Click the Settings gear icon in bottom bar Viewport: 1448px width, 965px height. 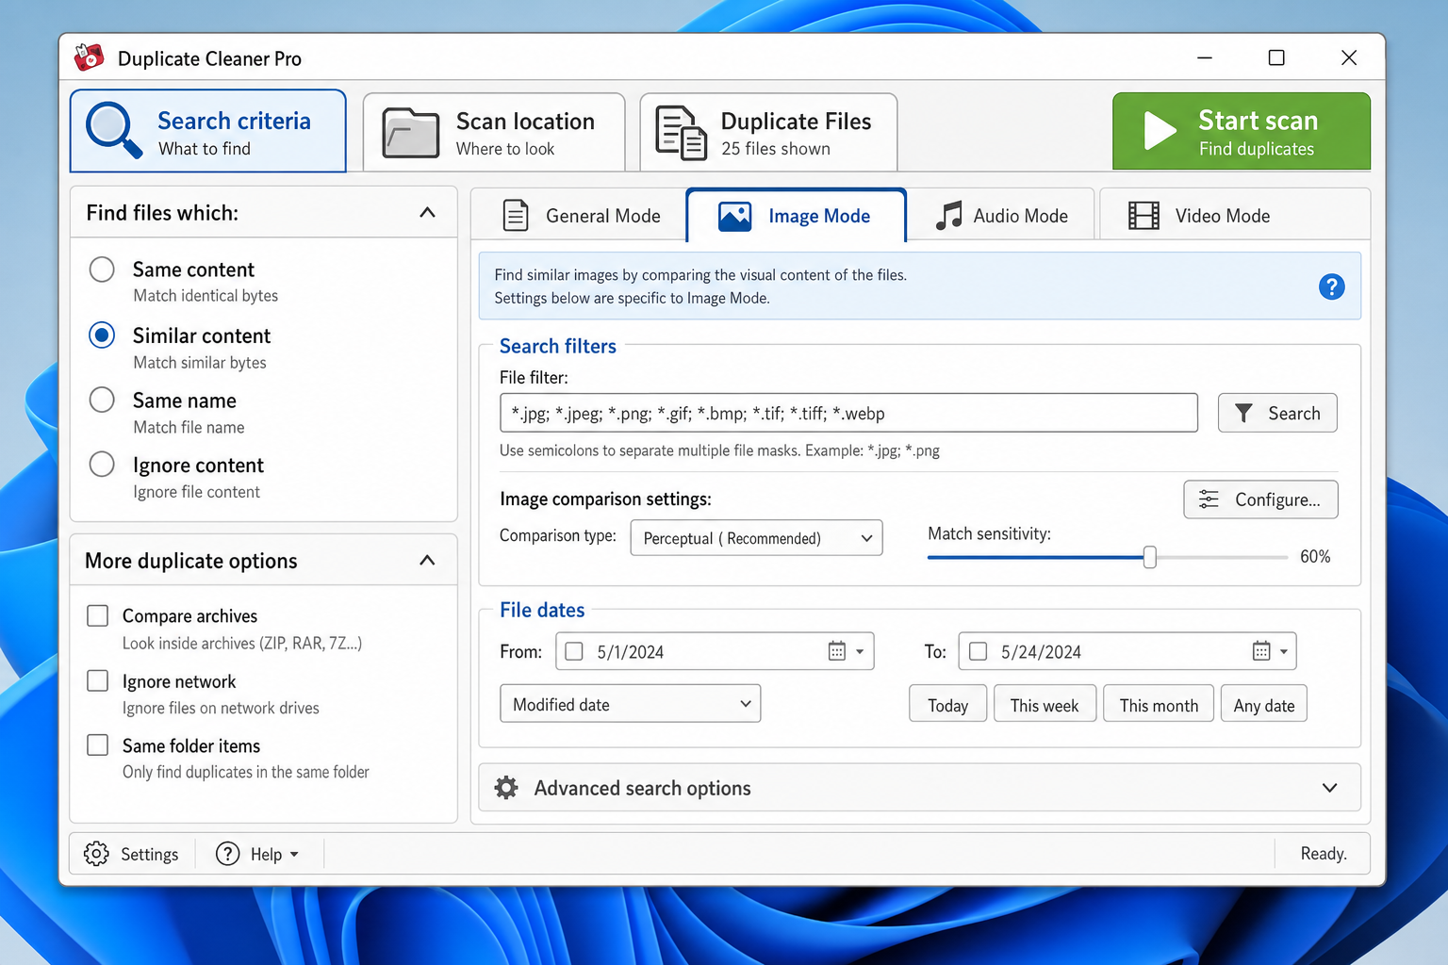(x=96, y=854)
